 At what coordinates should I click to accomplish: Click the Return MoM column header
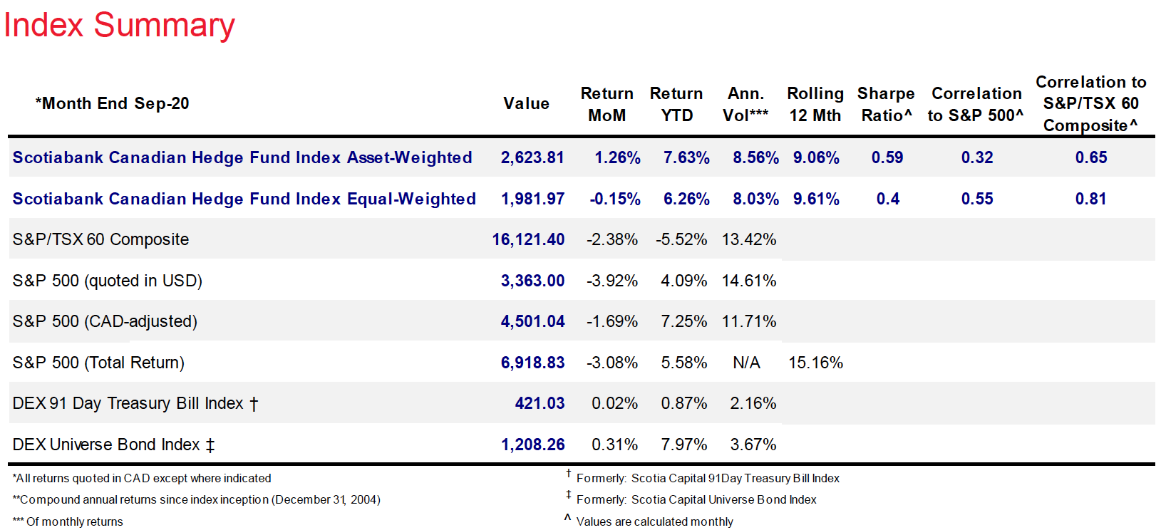[x=607, y=105]
